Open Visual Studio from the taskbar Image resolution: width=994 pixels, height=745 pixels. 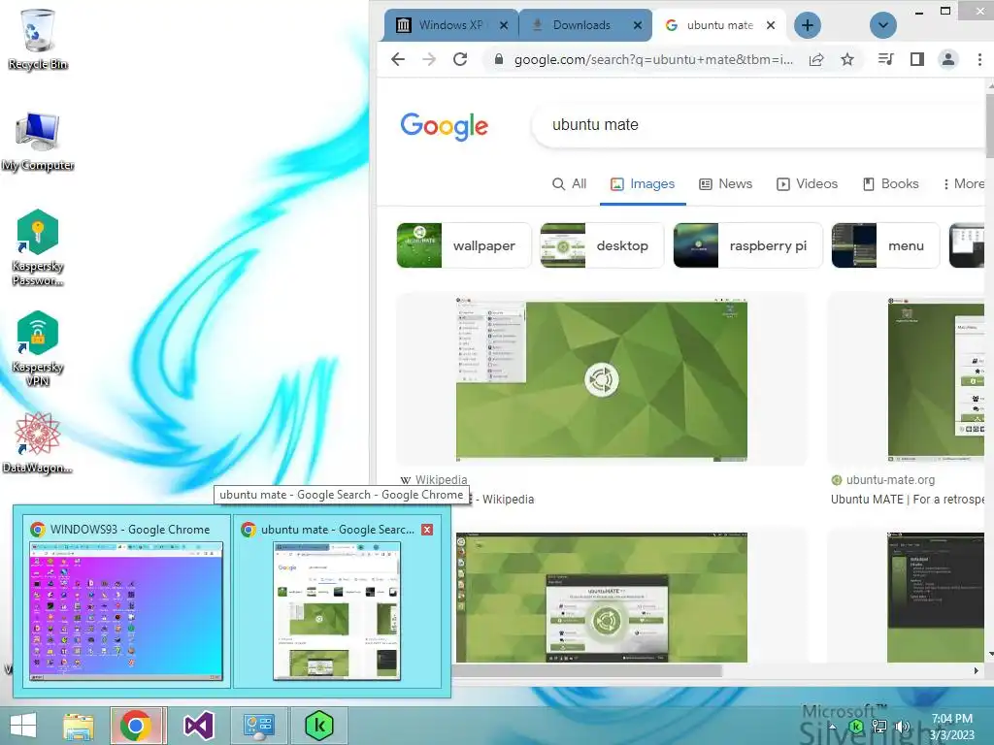pyautogui.click(x=198, y=726)
